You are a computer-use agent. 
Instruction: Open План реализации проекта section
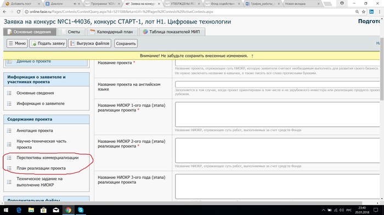41,168
